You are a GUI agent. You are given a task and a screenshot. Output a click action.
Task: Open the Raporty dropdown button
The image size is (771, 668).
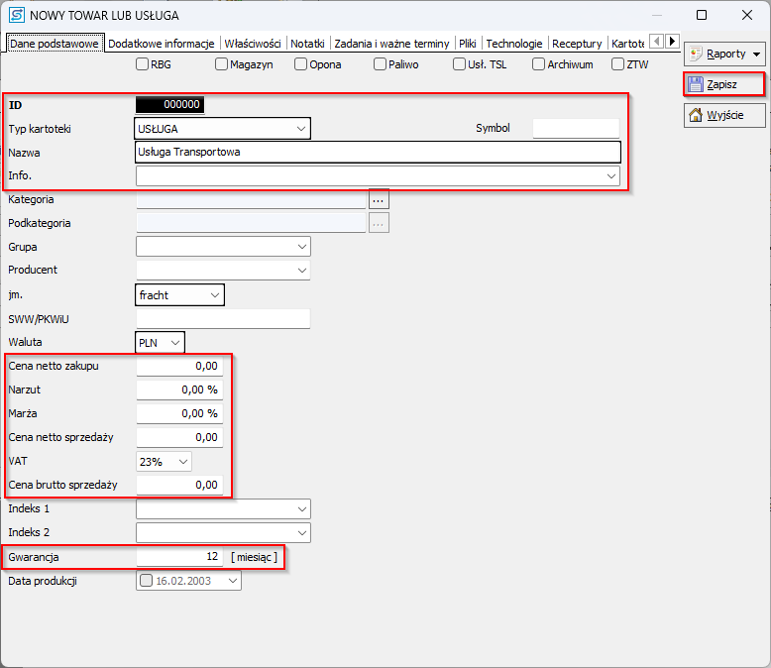724,54
